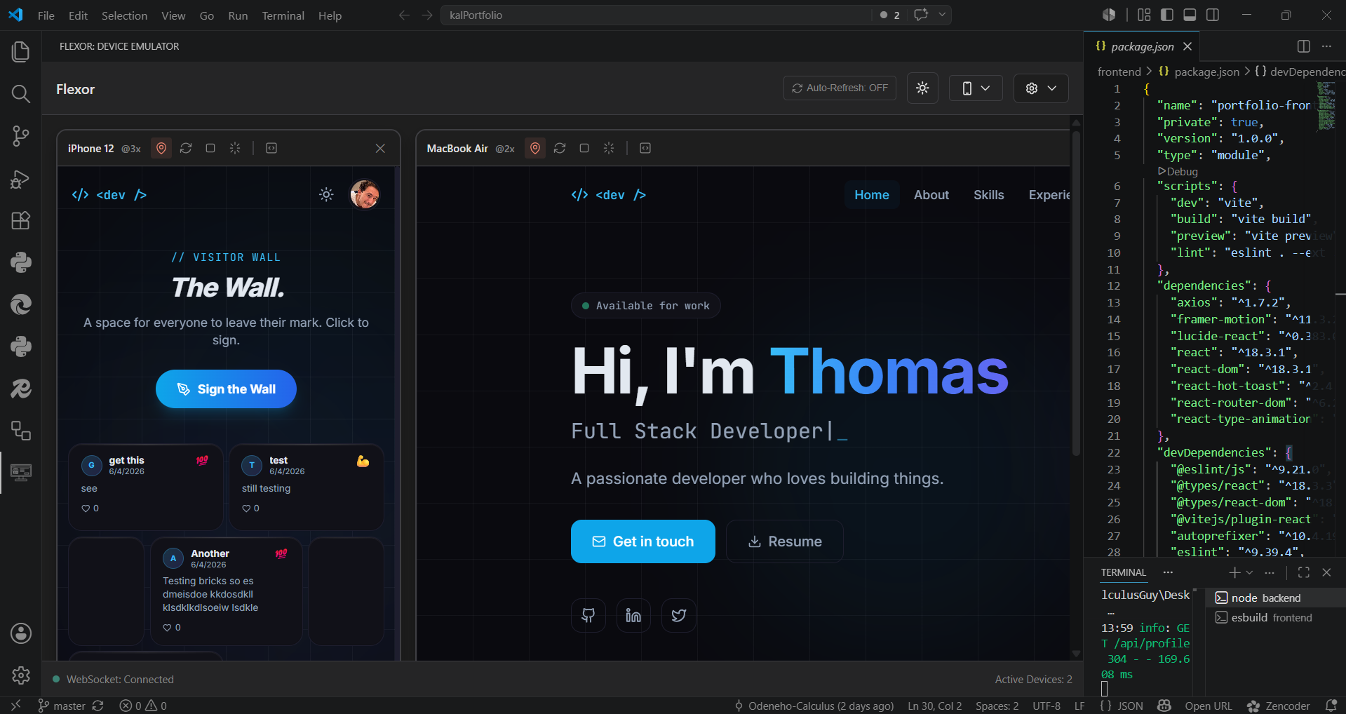This screenshot has width=1346, height=714.
Task: Click the iPhone 12 location pin icon
Action: click(x=161, y=148)
